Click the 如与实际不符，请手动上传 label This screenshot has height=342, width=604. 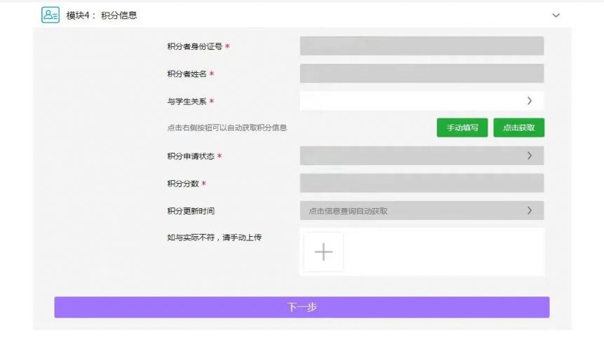click(214, 238)
